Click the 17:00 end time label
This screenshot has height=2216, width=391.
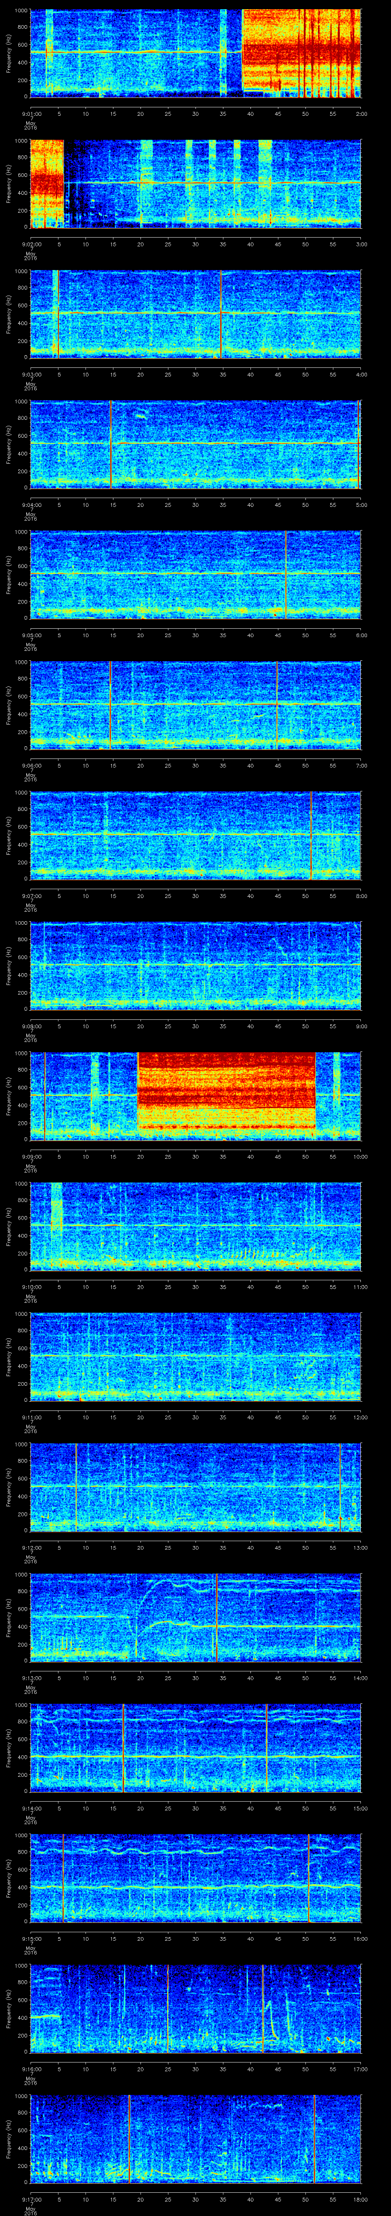tap(361, 2069)
